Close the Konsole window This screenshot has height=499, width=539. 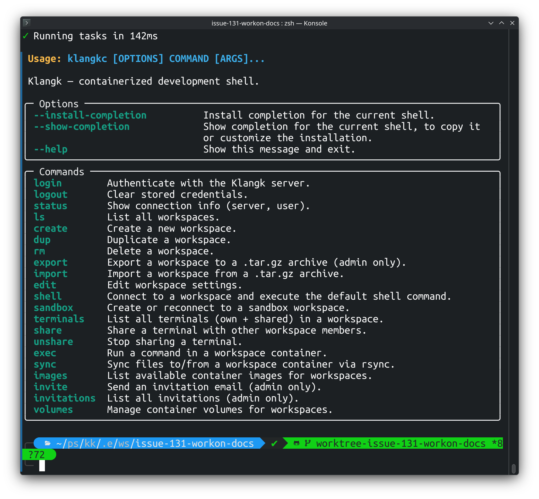(512, 23)
